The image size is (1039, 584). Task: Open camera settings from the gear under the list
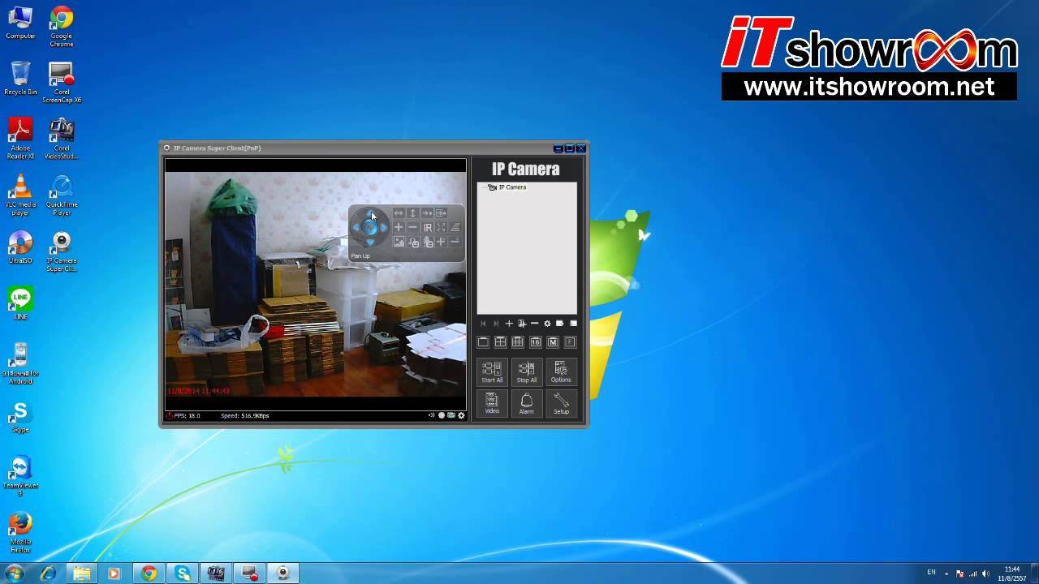tap(547, 324)
